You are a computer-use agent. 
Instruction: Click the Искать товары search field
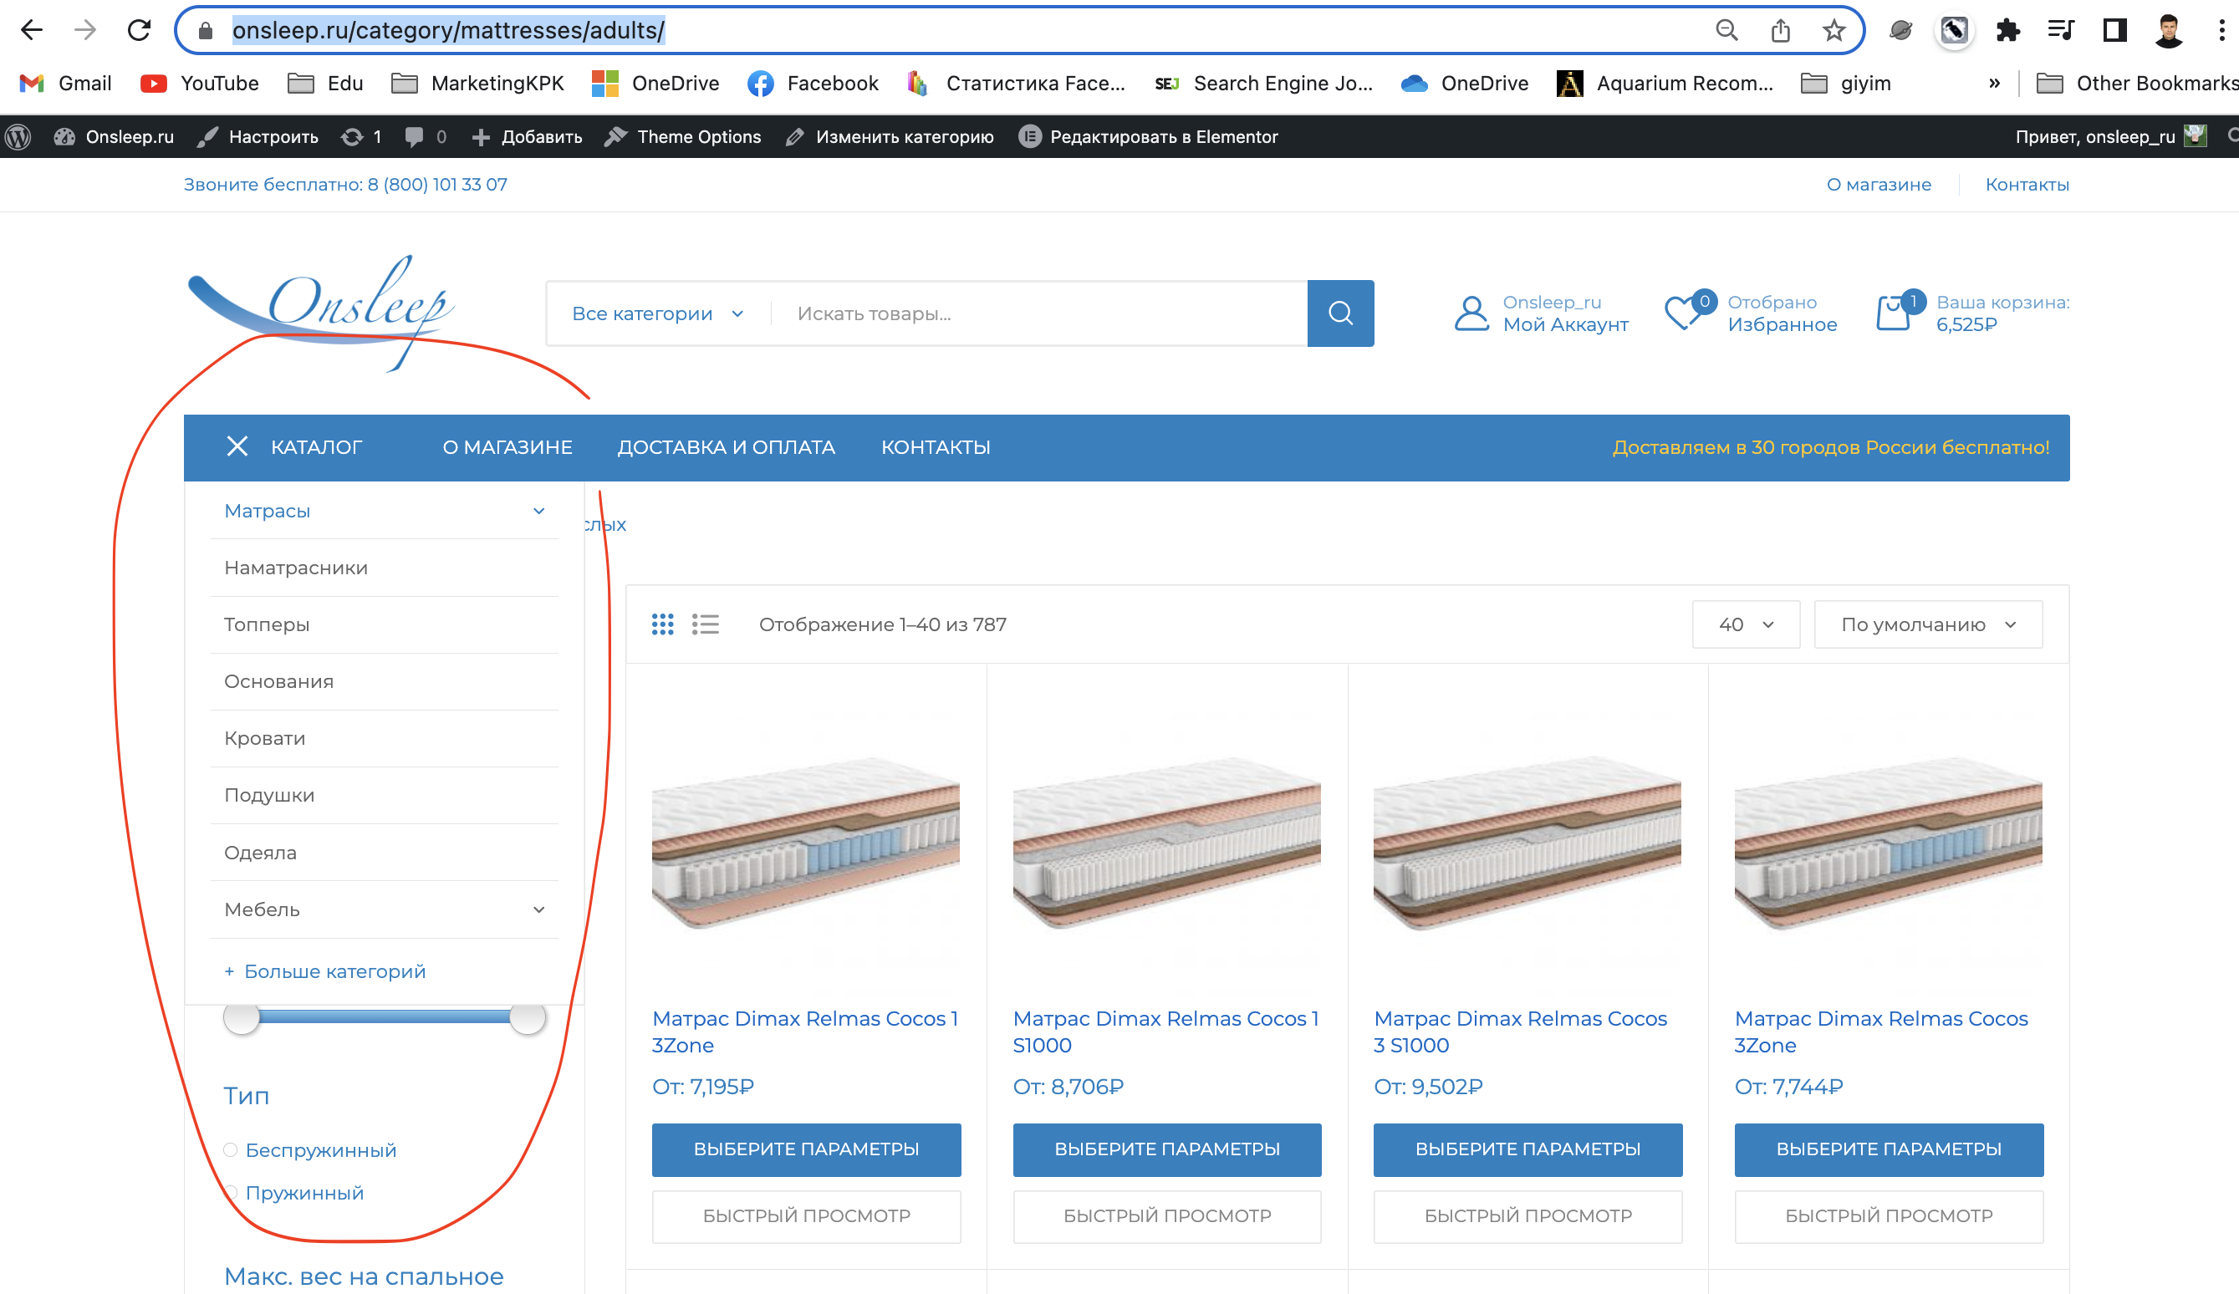coord(1039,313)
